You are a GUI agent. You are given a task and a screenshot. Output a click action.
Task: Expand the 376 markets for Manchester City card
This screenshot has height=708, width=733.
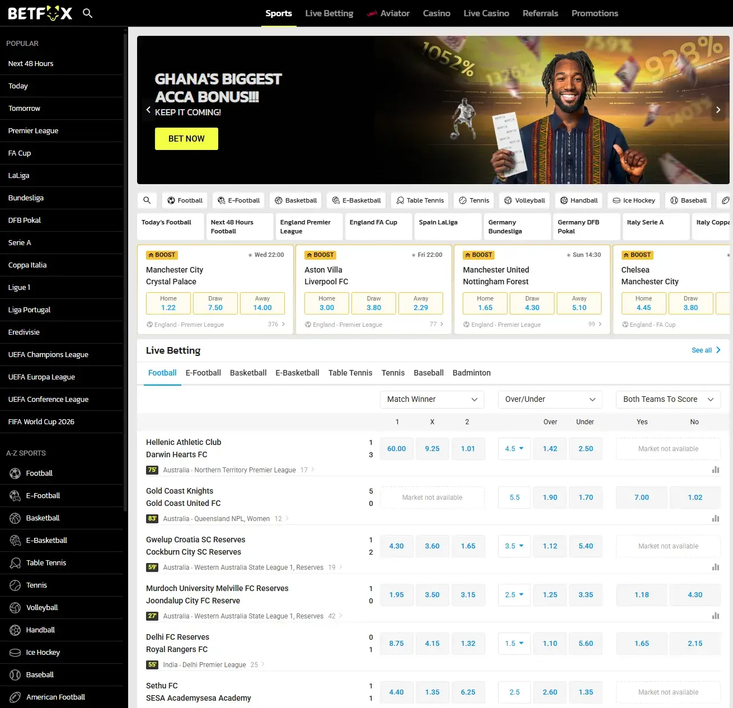pyautogui.click(x=276, y=325)
